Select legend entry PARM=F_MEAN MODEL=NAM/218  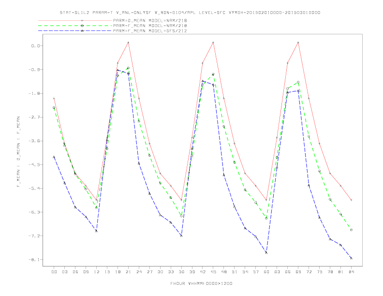point(150,26)
